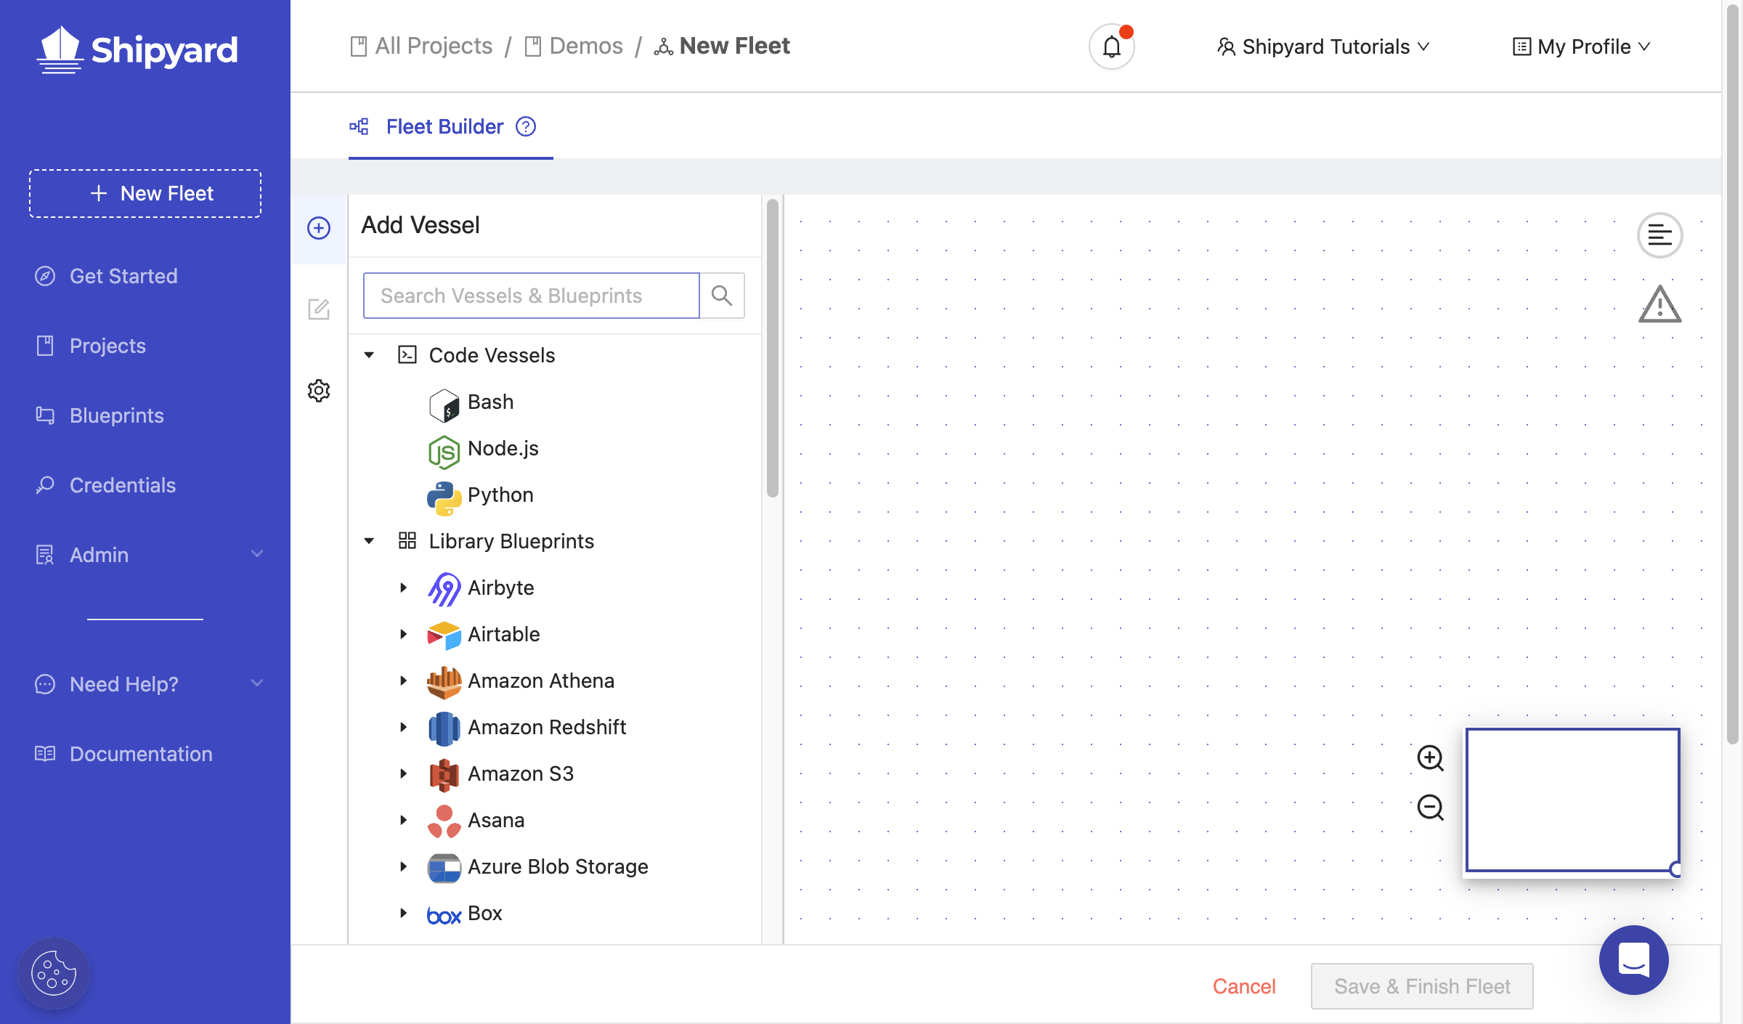Expand the Airbyte blueprints

coord(404,588)
